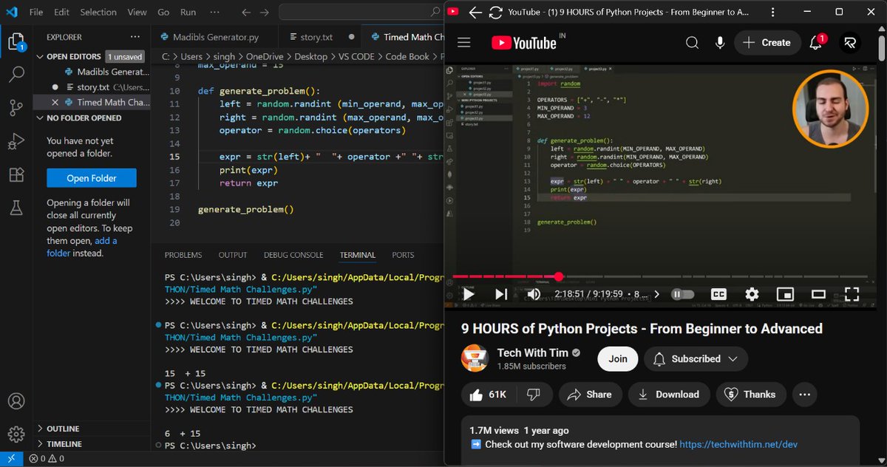Click the YouTube Create button
The width and height of the screenshot is (887, 467).
767,43
